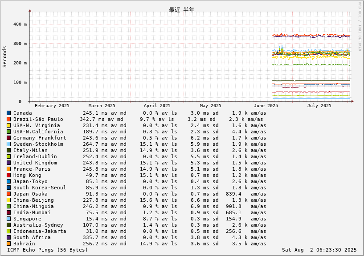364x256 pixels.
Task: Select the France-Paris orange color square
Action: 8,169
